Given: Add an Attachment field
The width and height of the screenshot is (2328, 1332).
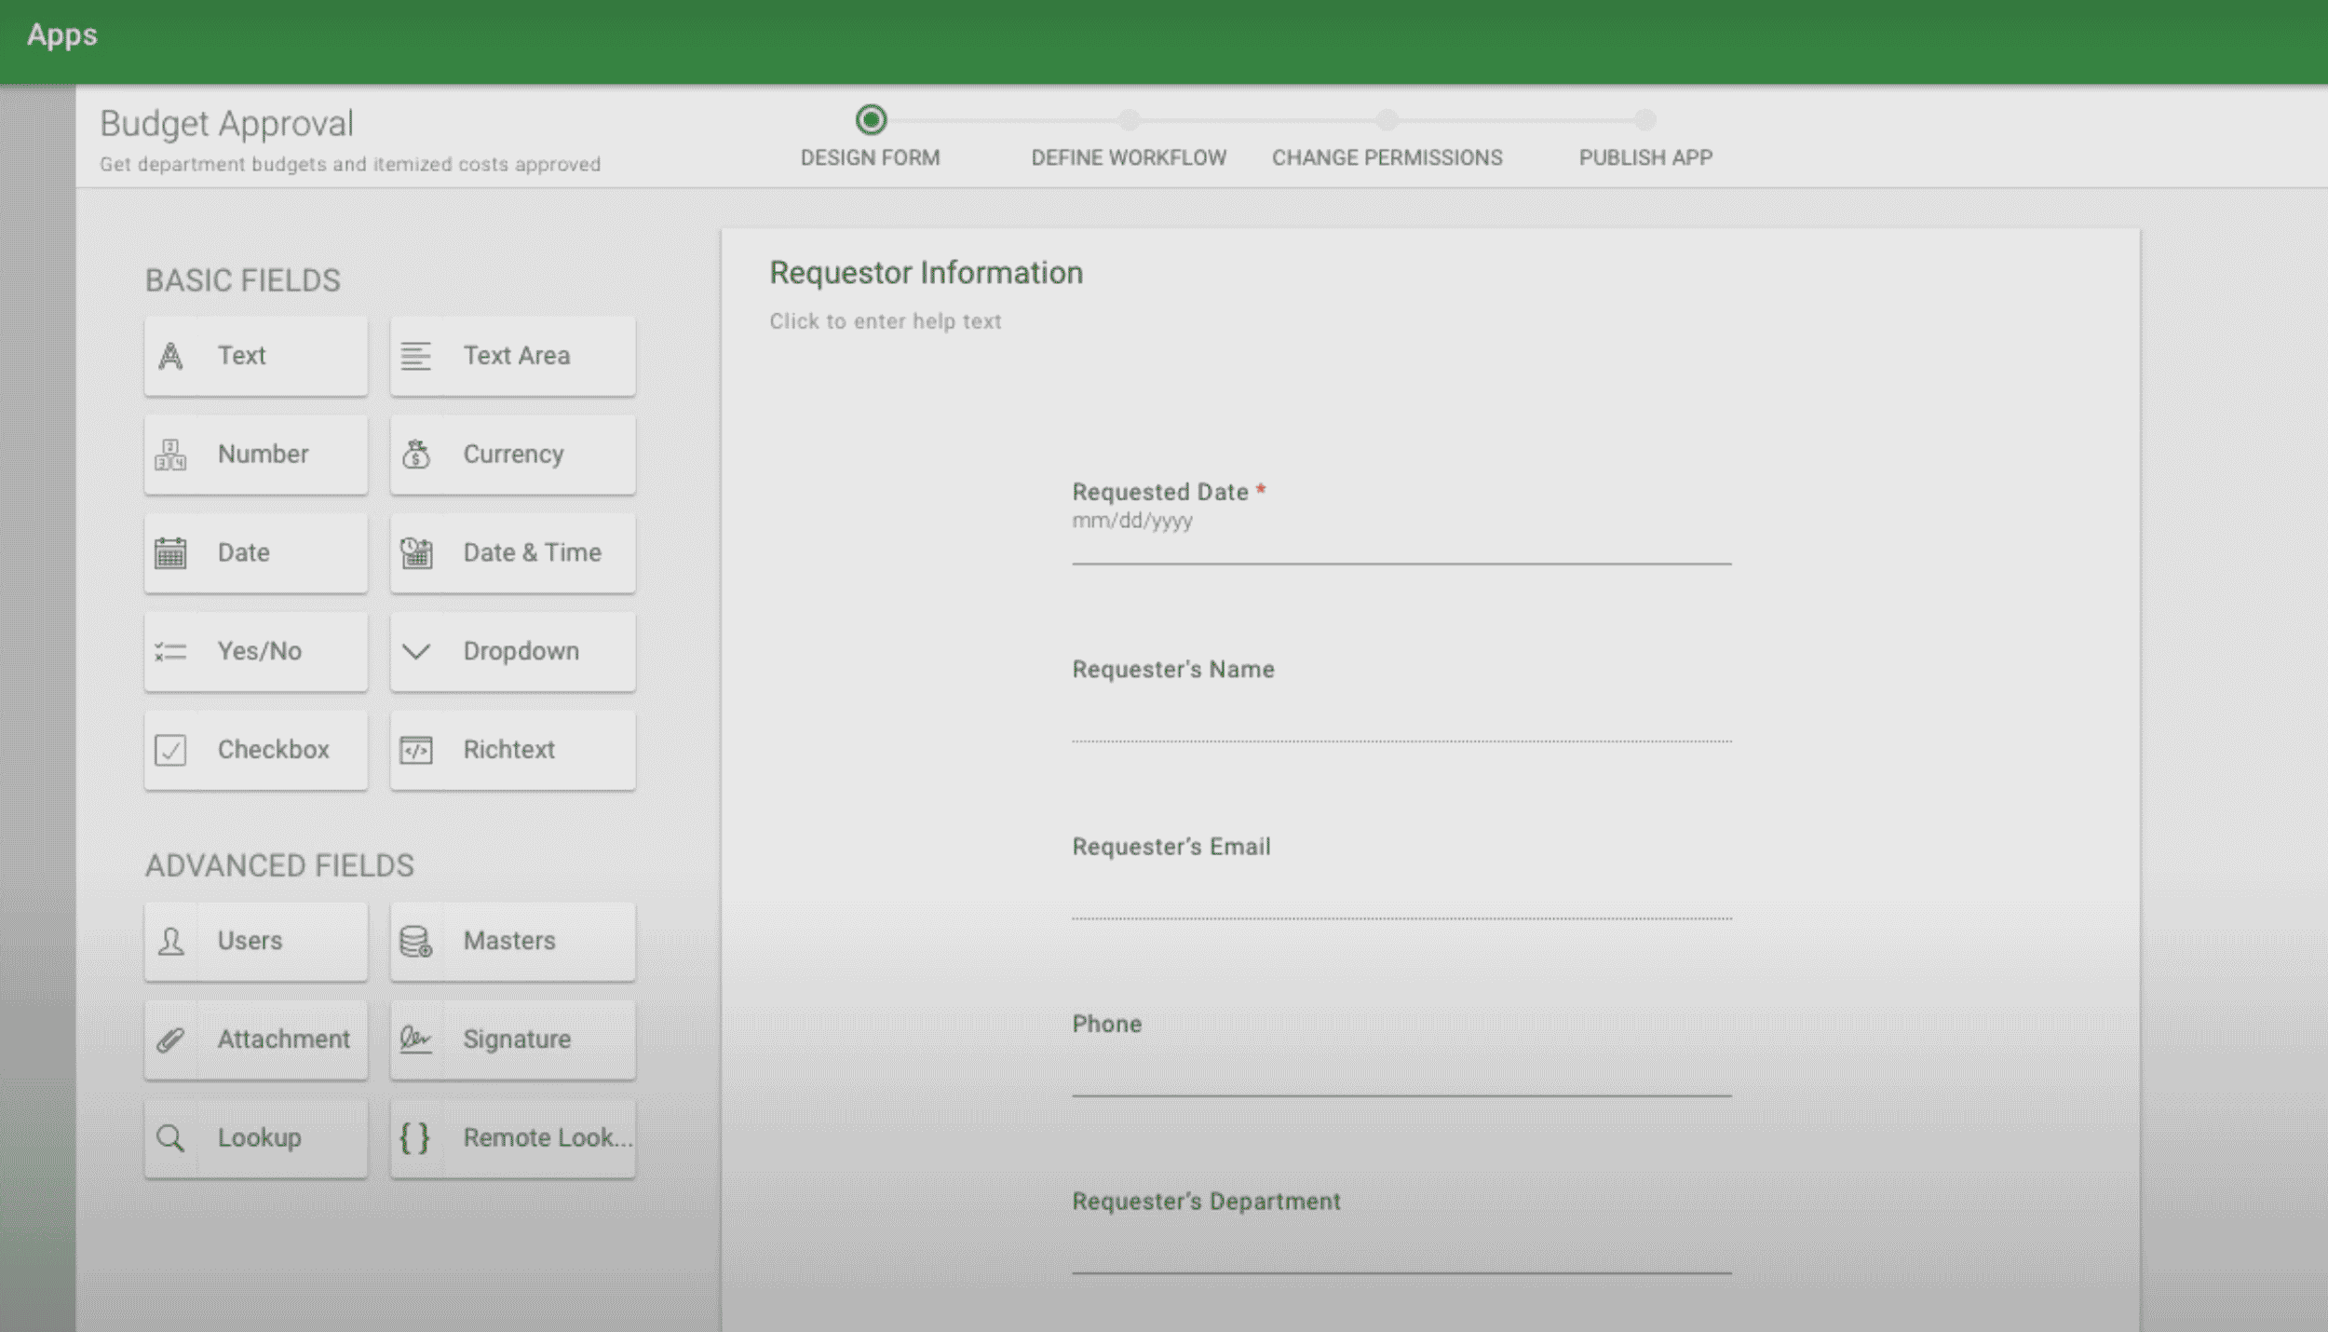Looking at the screenshot, I should coord(256,1040).
